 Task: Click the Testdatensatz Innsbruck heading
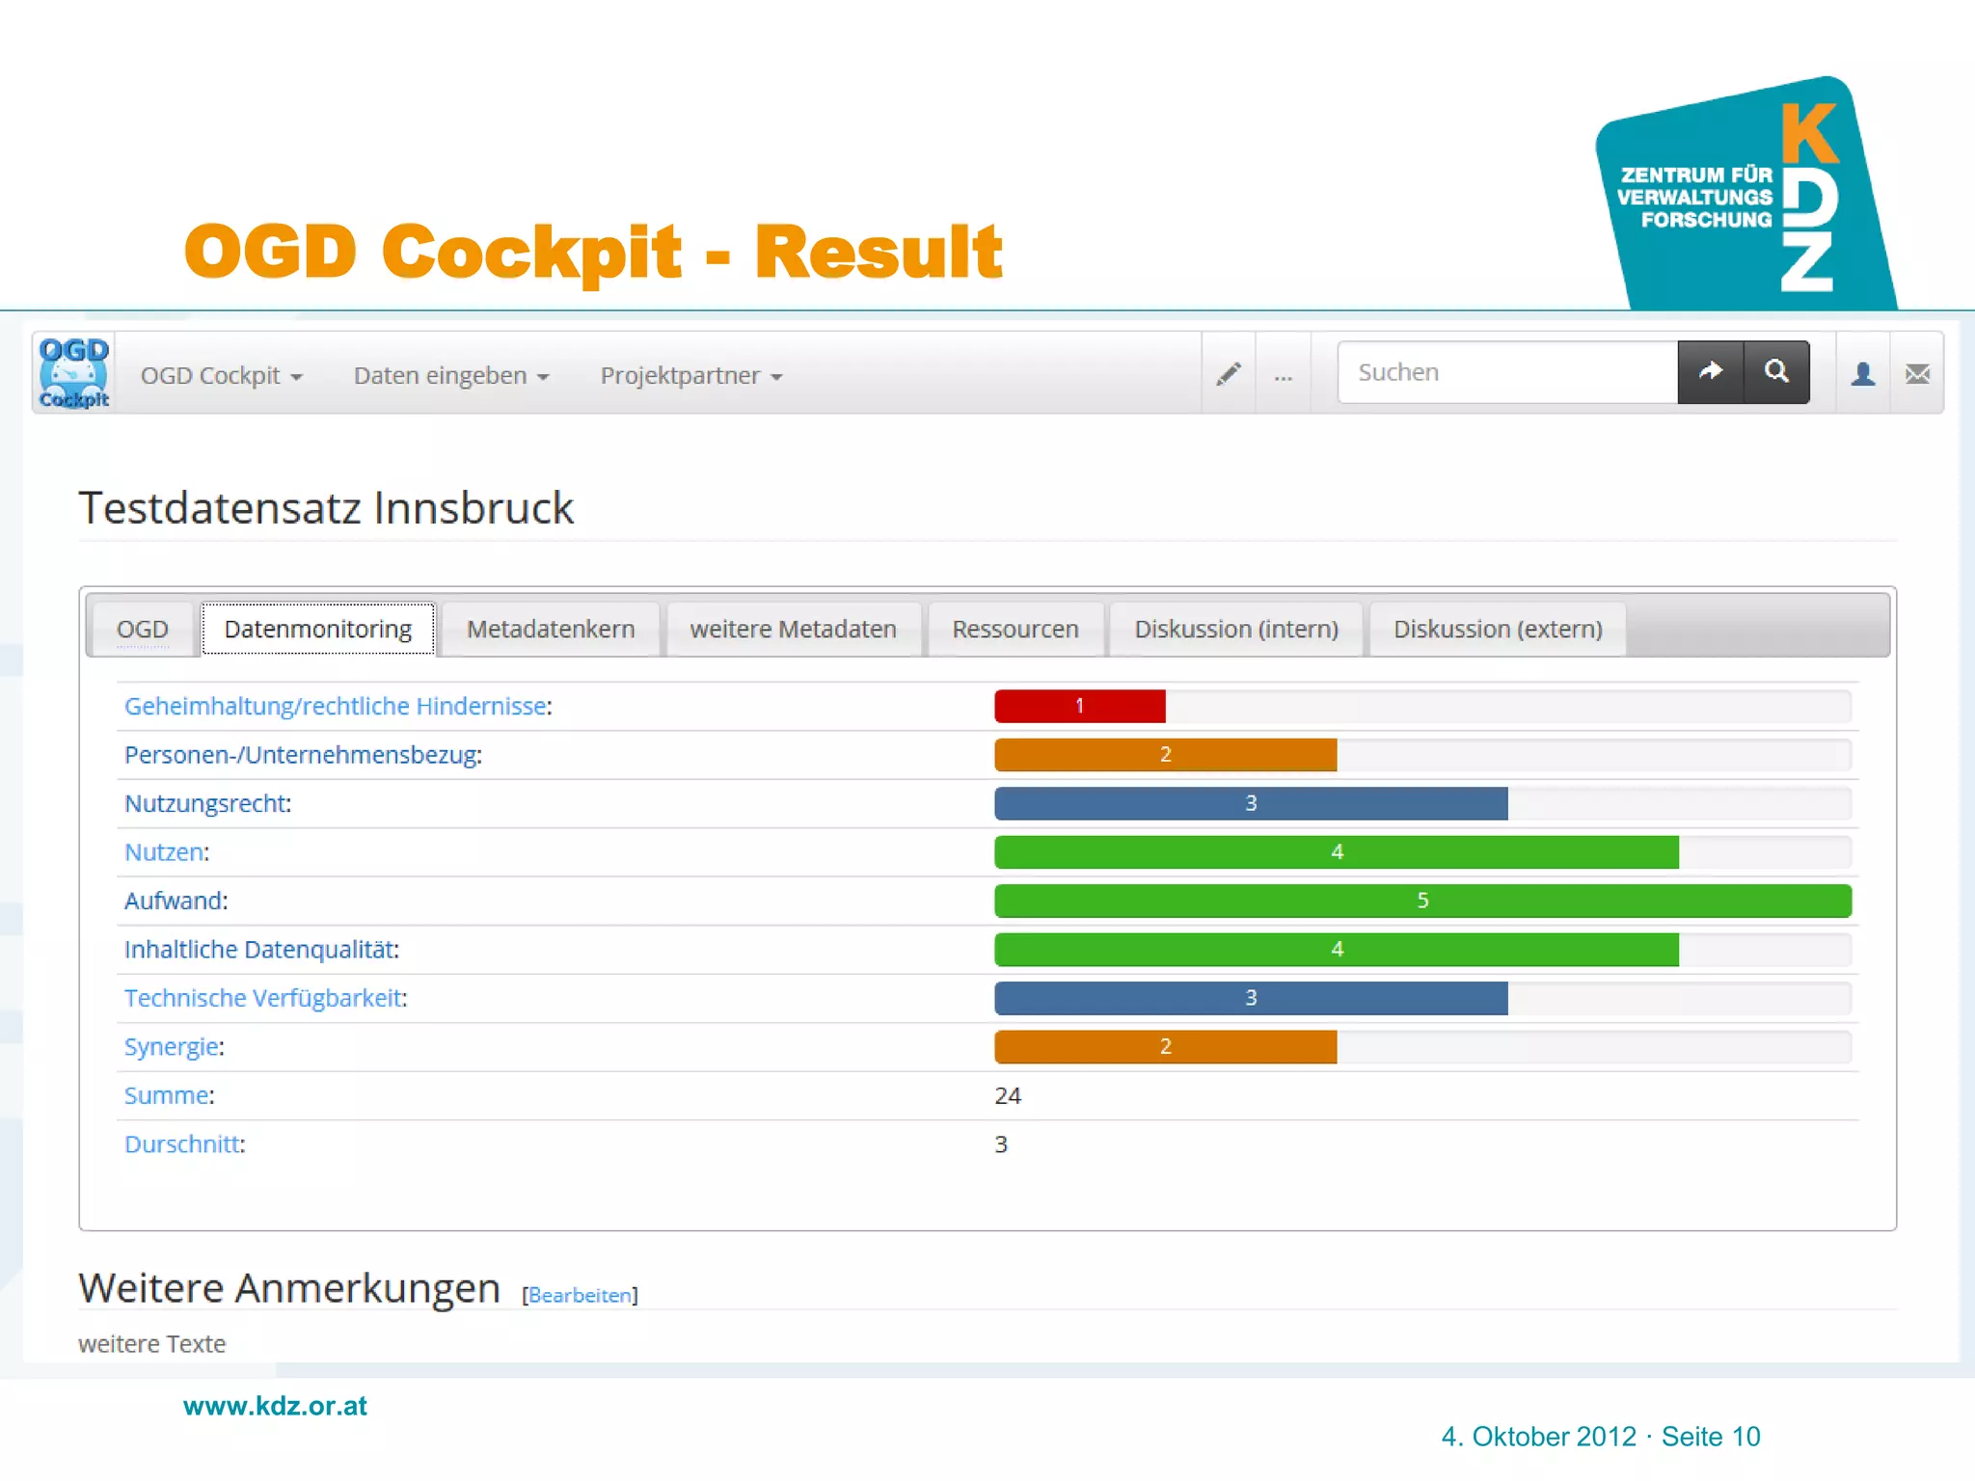click(326, 508)
